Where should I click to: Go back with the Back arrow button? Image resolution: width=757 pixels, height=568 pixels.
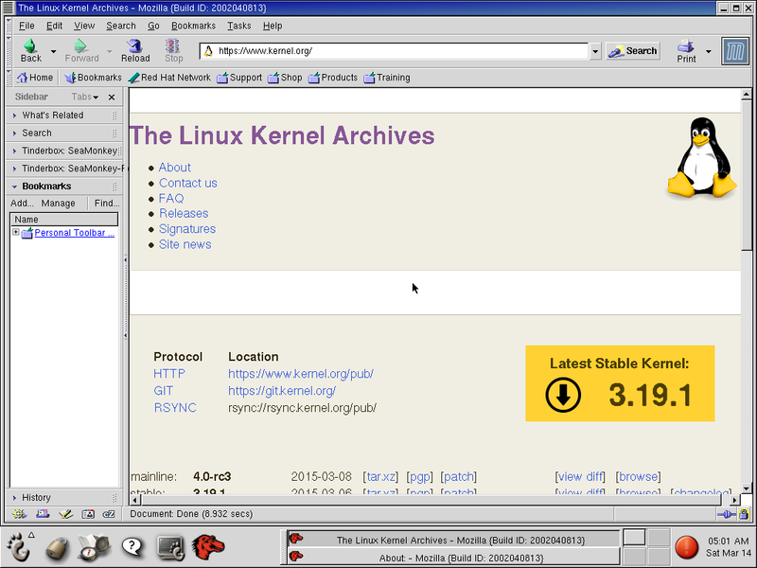point(30,50)
